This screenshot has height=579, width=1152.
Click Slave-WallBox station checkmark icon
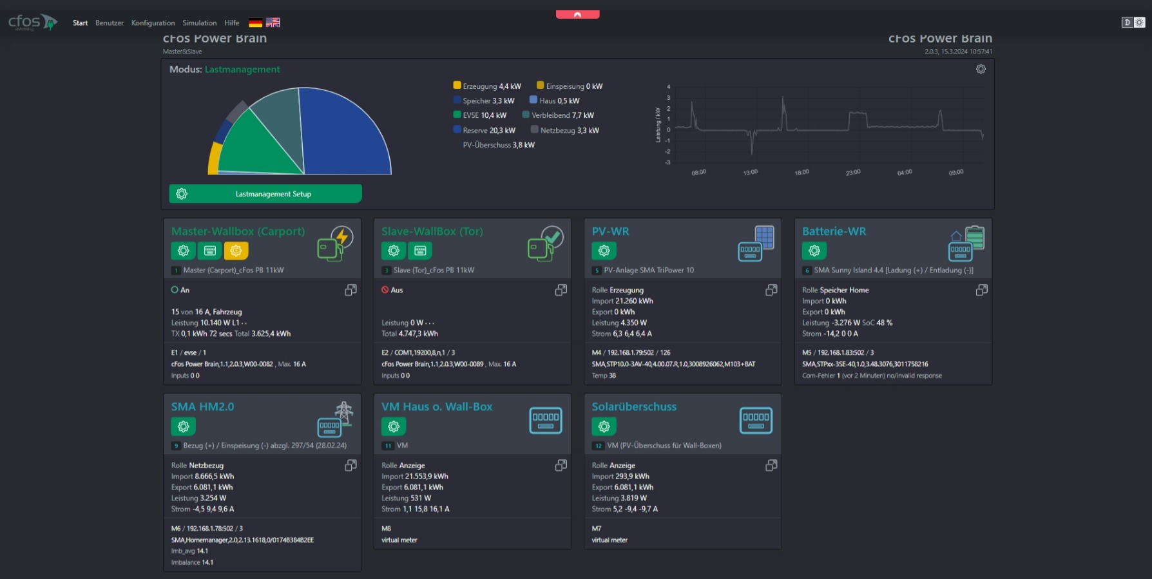(x=546, y=243)
